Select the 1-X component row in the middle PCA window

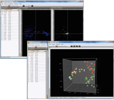pos(37,52)
